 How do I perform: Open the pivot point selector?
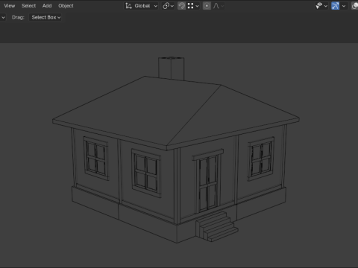(x=168, y=6)
